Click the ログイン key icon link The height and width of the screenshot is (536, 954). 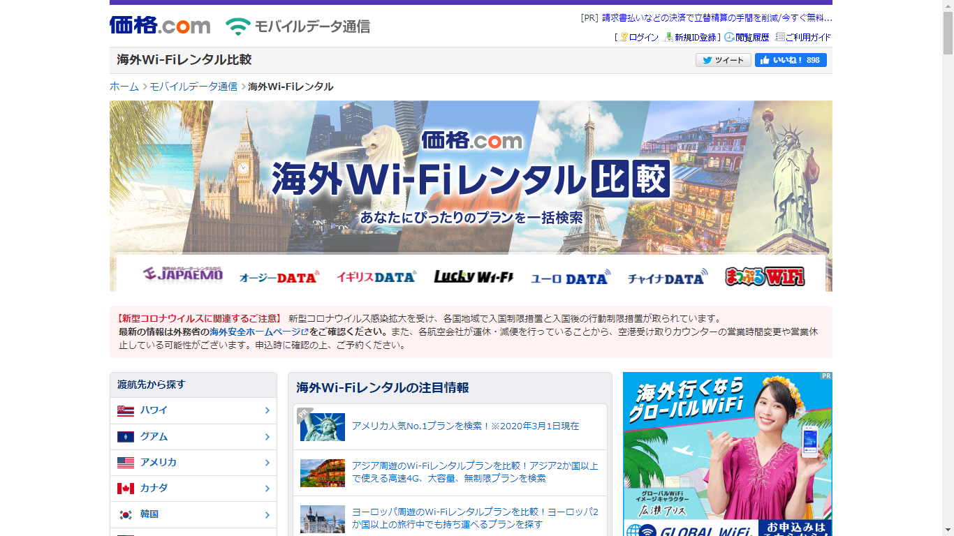click(x=638, y=37)
